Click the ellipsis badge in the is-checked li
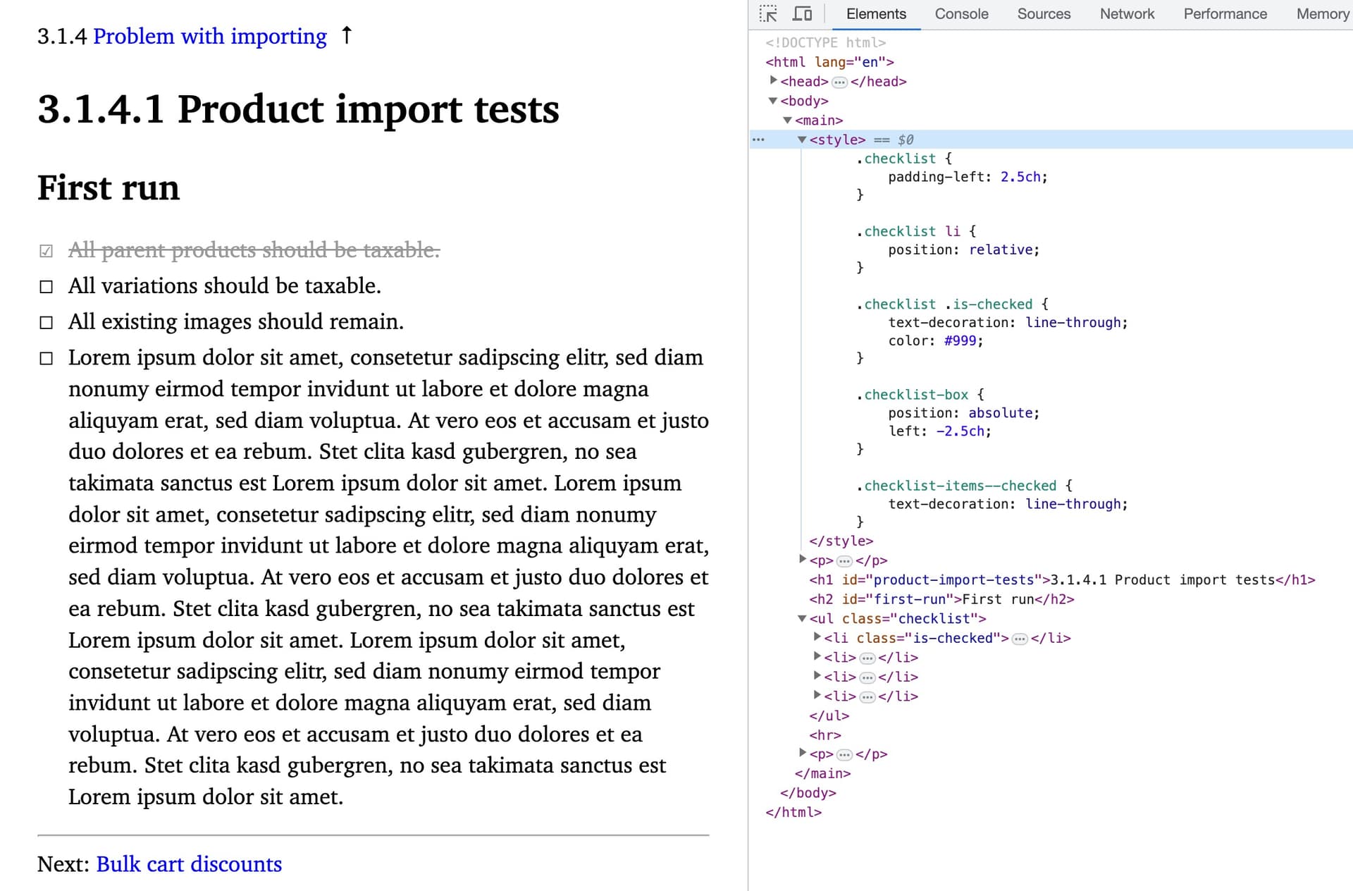This screenshot has width=1353, height=891. pyautogui.click(x=1020, y=639)
